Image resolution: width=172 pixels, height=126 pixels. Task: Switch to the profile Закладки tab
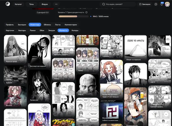tap(22, 25)
